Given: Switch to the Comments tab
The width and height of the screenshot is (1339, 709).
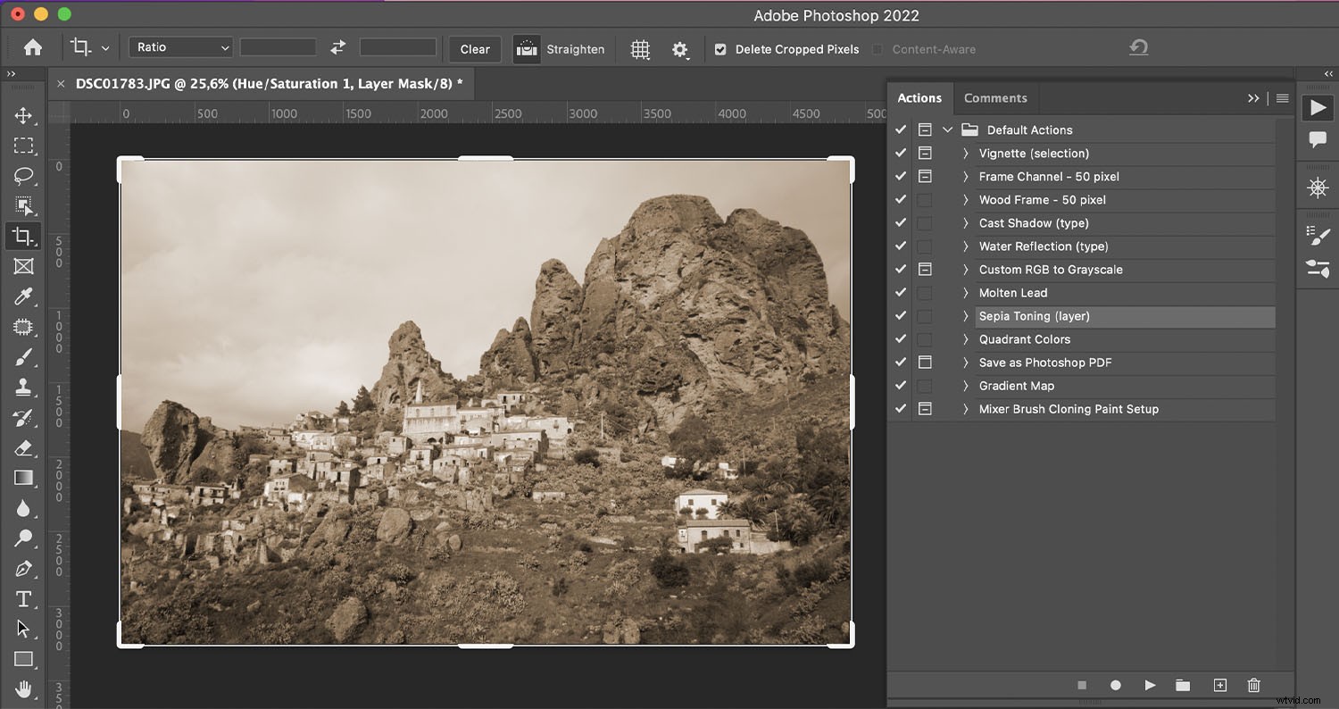Looking at the screenshot, I should [x=995, y=98].
